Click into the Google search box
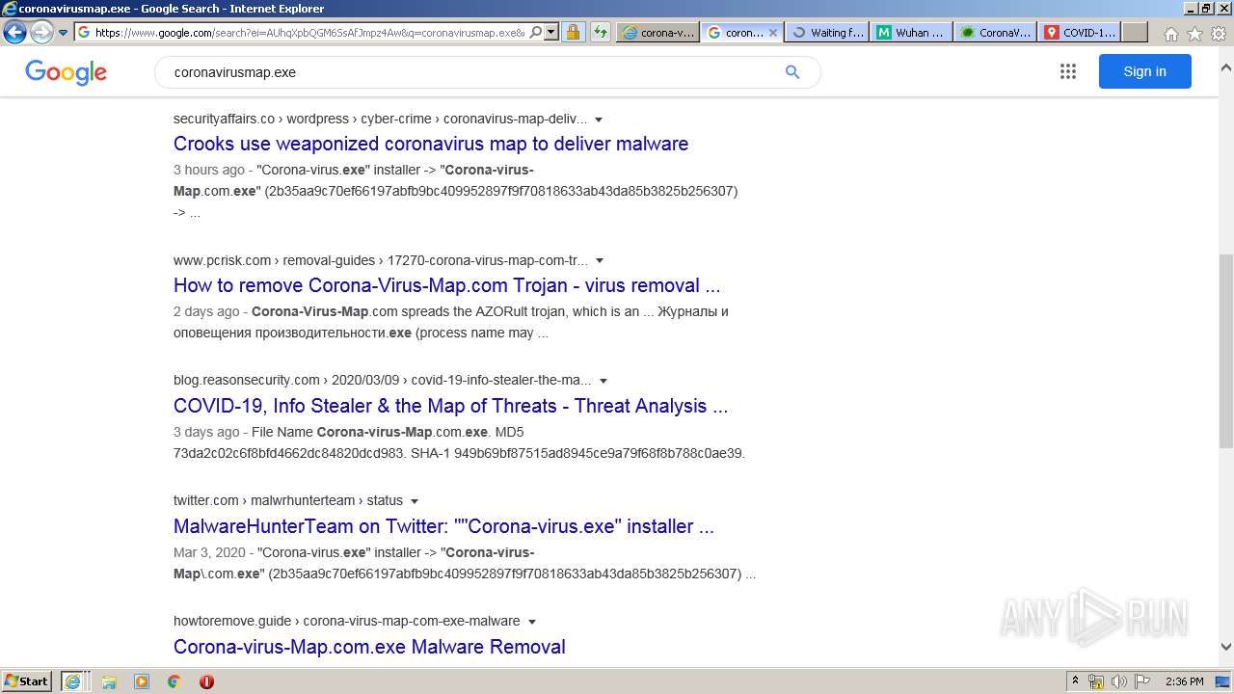This screenshot has height=694, width=1234. [472, 72]
